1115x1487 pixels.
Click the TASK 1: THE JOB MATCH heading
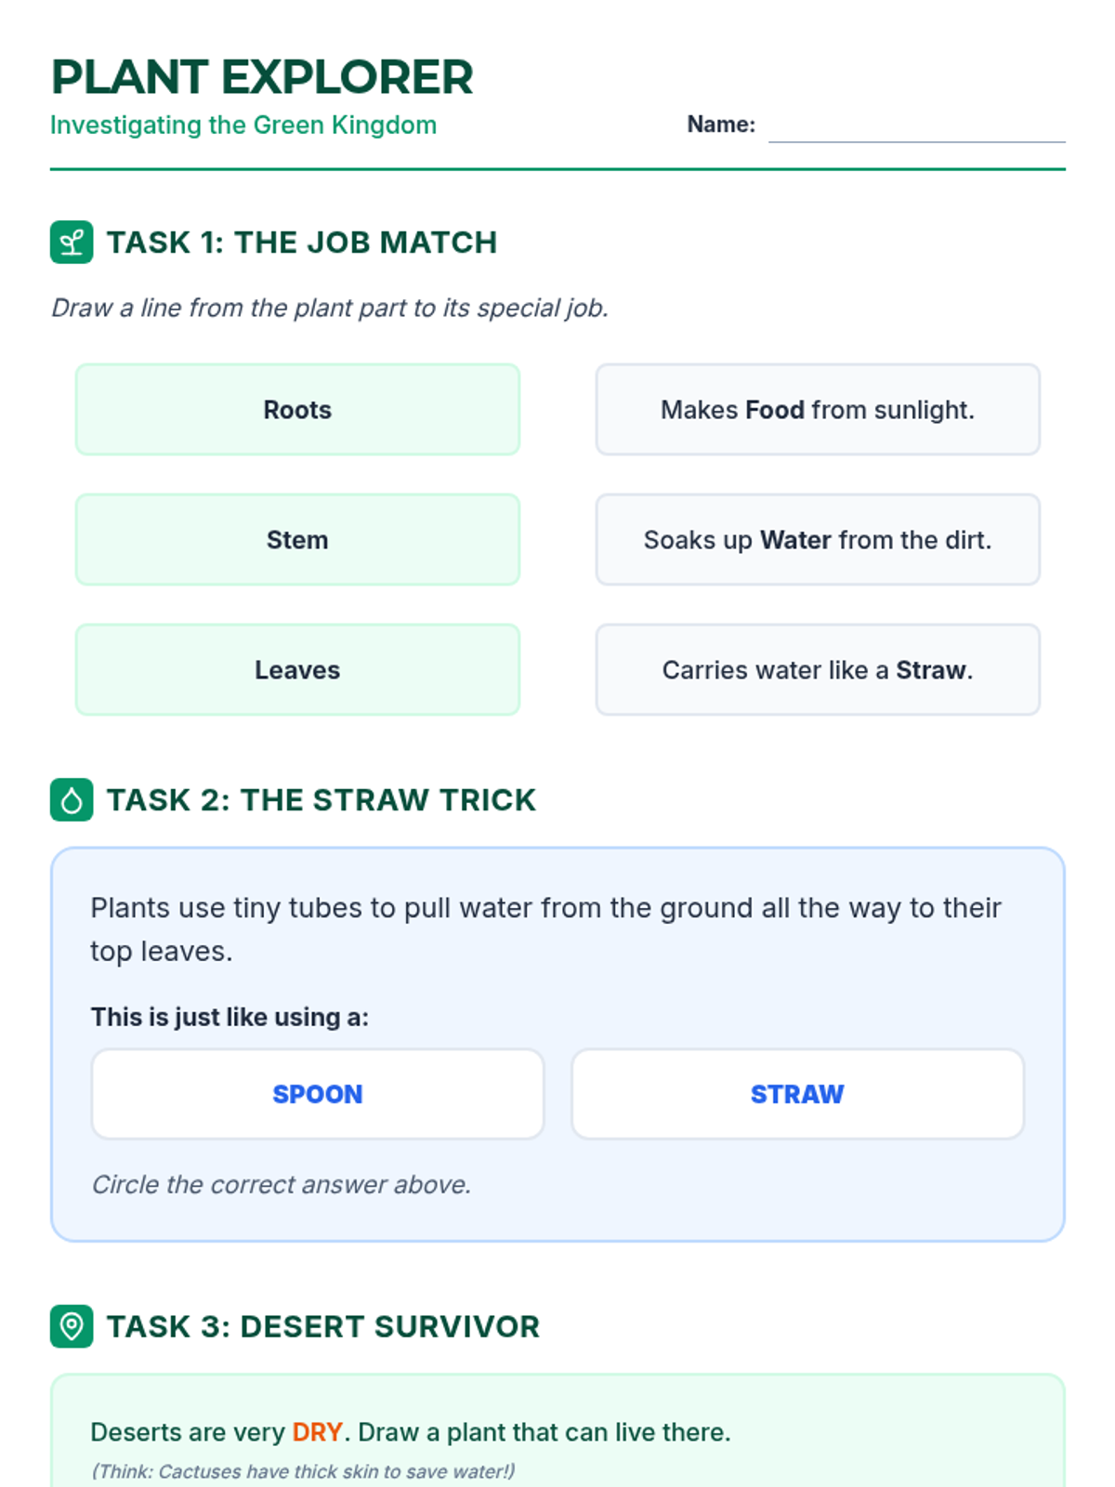(x=302, y=243)
